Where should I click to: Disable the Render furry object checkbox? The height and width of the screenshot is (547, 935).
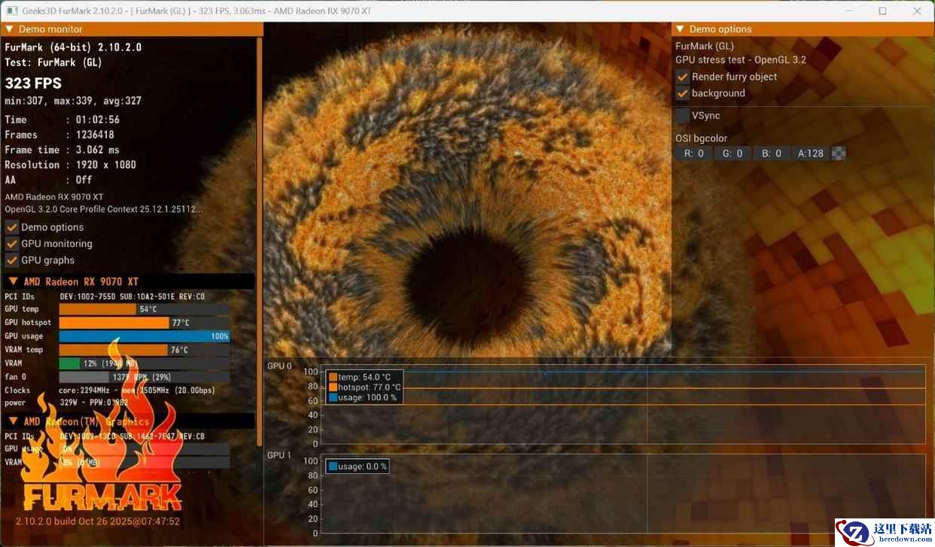point(682,77)
